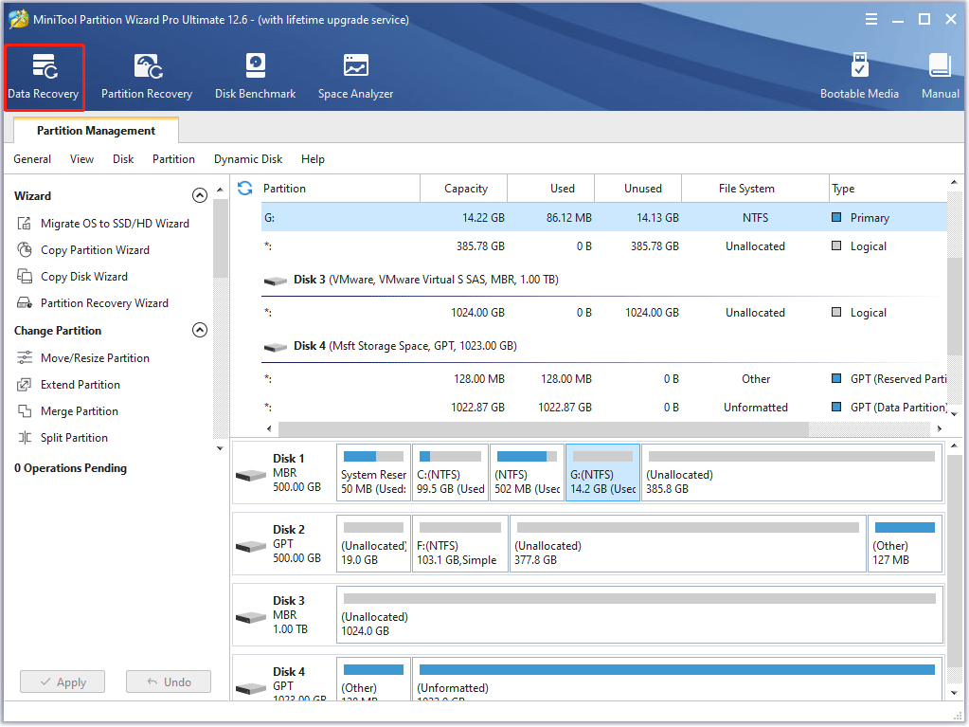
Task: Open the hamburger menu in the title bar
Action: click(x=871, y=19)
